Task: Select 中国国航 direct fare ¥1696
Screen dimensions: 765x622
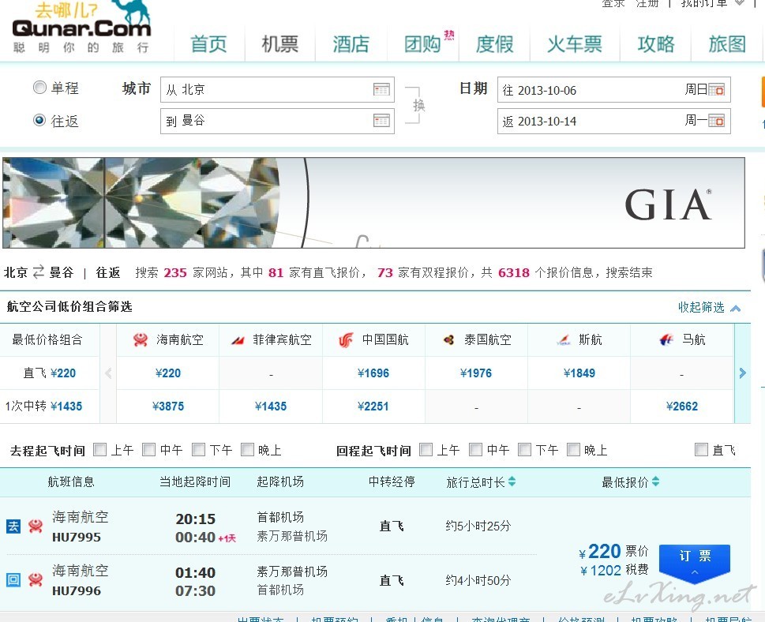Action: [x=373, y=373]
